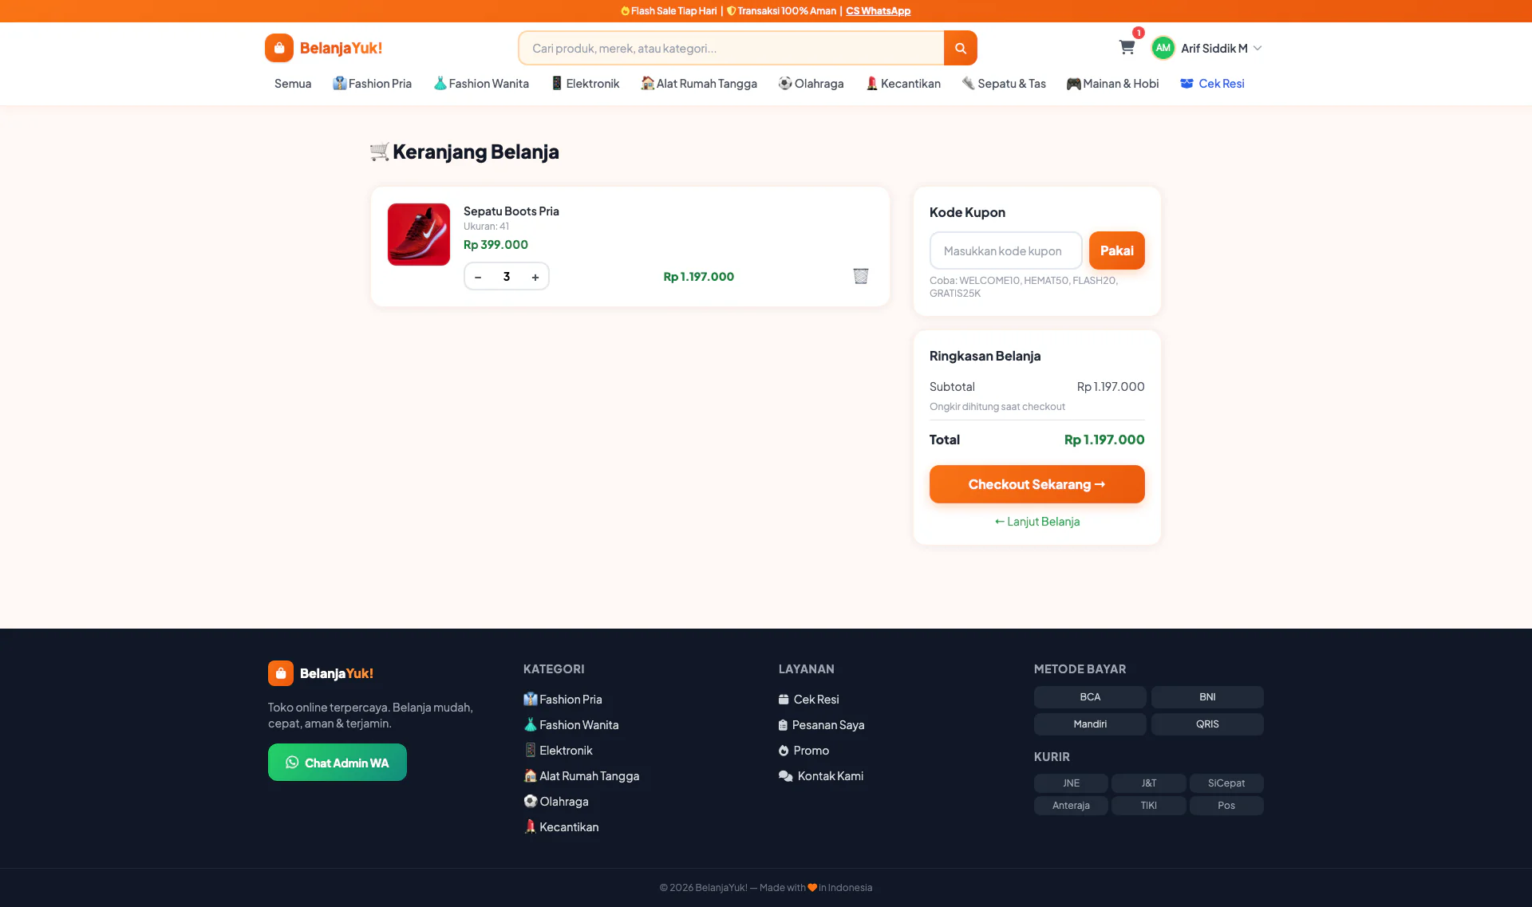Click the Mandiri payment method badge

pyautogui.click(x=1090, y=724)
